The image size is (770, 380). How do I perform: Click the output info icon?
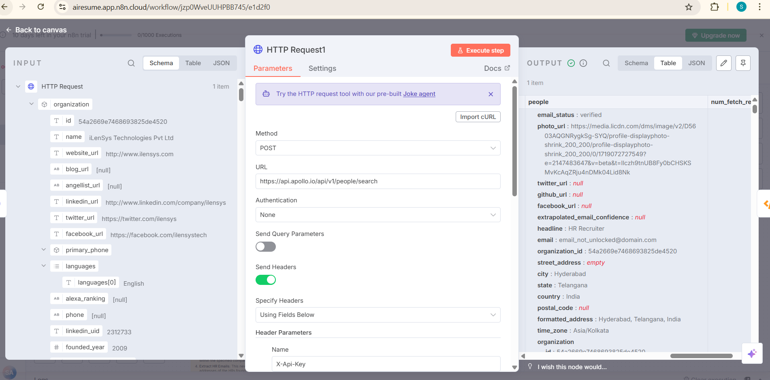pyautogui.click(x=583, y=63)
